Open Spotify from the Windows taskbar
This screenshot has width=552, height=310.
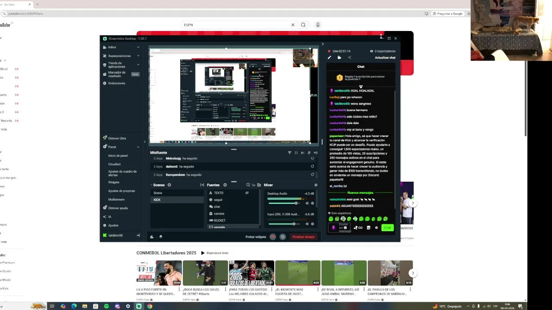pyautogui.click(x=107, y=306)
